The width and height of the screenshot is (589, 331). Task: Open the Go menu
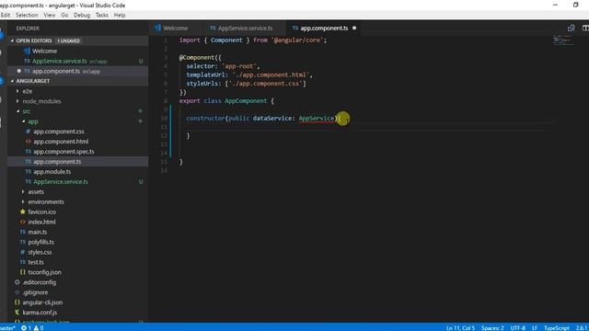[64, 15]
